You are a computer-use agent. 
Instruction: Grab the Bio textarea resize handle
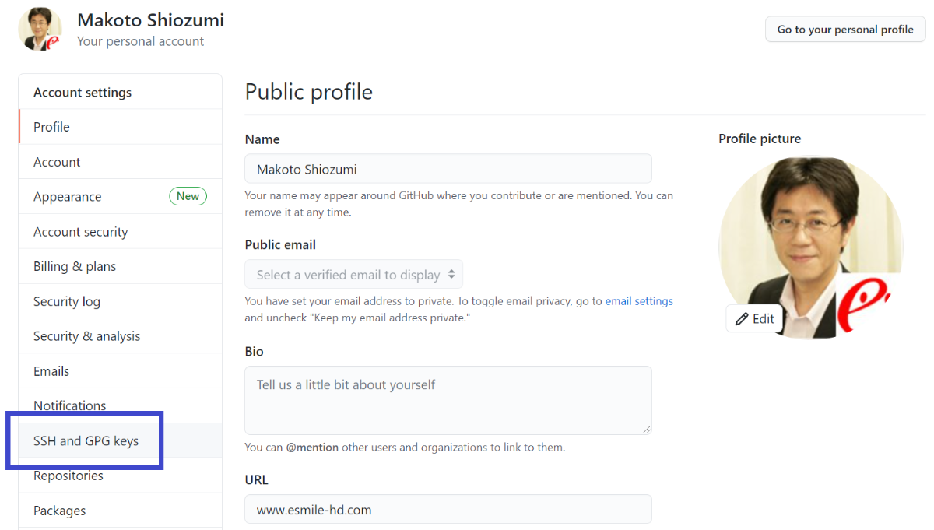click(x=646, y=429)
